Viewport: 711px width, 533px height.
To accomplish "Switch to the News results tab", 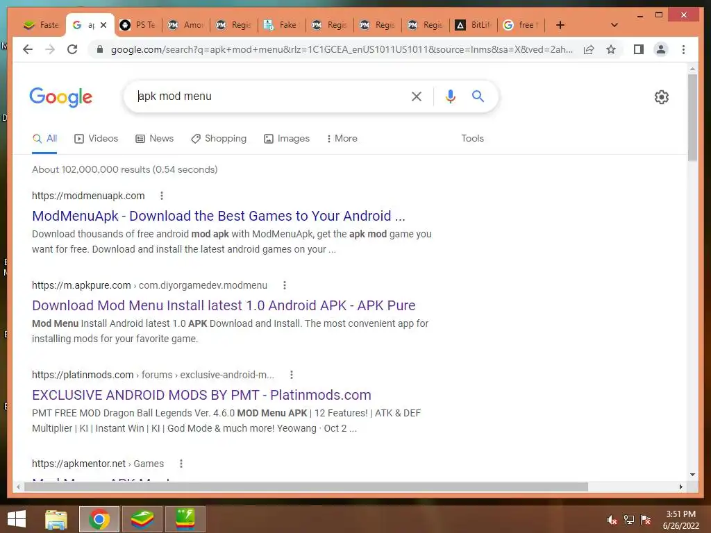I will coord(155,138).
